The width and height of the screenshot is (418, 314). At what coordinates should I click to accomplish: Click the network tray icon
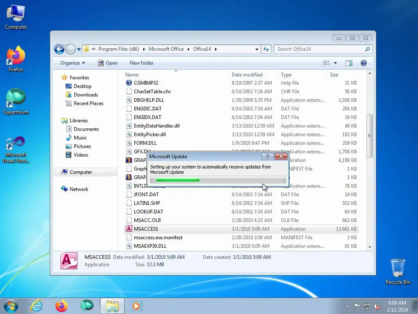coord(367,306)
